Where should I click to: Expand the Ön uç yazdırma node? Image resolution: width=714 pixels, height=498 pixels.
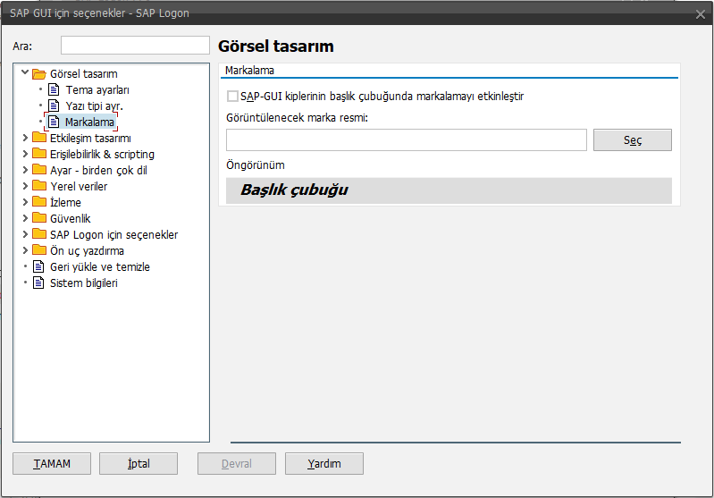coord(25,250)
